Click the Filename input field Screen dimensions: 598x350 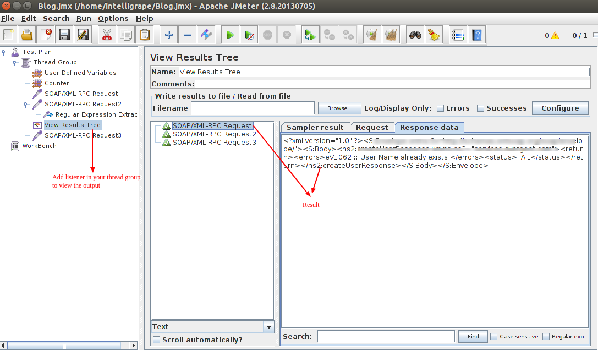pos(253,108)
